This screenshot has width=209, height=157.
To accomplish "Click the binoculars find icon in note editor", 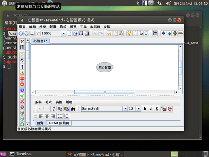I will (73, 108).
